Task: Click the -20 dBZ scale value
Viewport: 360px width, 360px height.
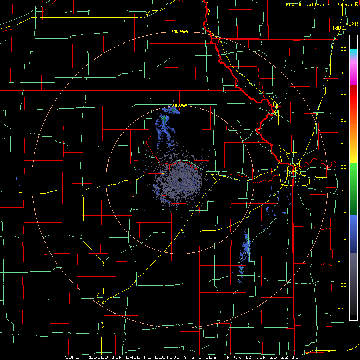Action: coord(342,285)
